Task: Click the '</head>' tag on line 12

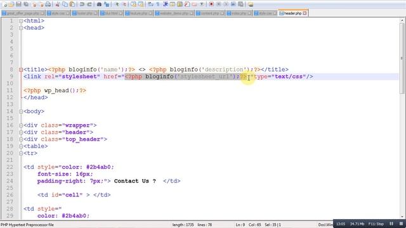Action: [x=36, y=98]
